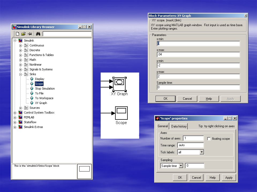This screenshot has width=257, height=192.
Task: Select the 'Signals & Systems' tree label
Action: tap(41, 69)
